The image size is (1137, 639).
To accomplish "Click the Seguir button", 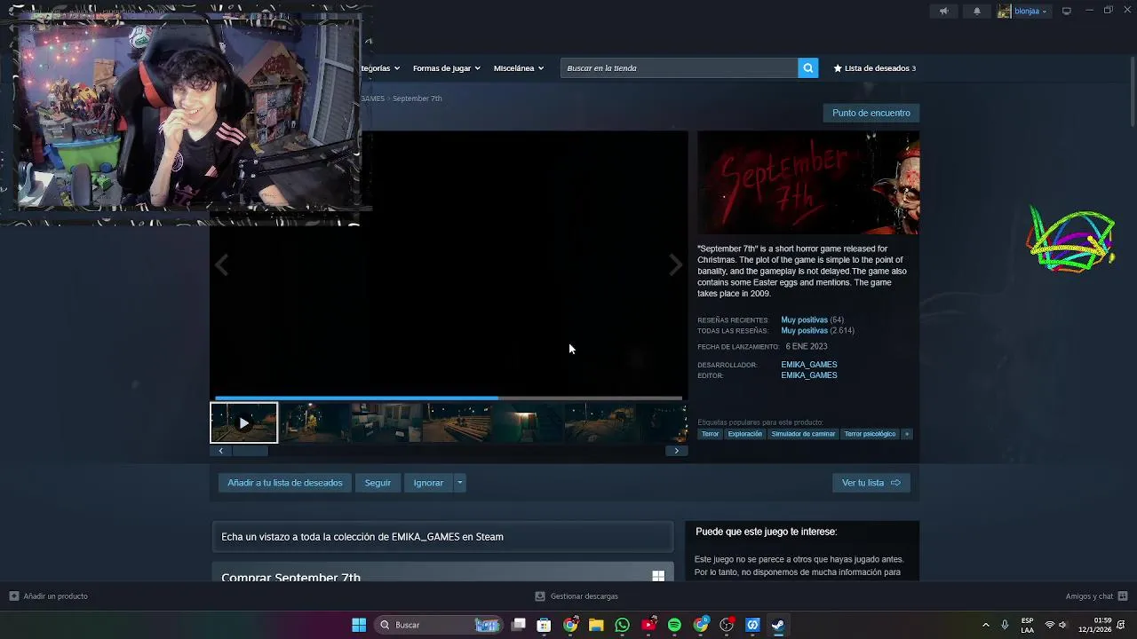I will click(378, 483).
